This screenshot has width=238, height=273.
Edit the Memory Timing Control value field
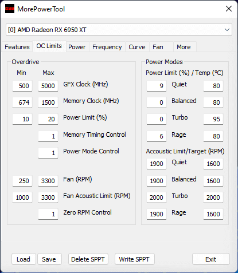pos(48,136)
